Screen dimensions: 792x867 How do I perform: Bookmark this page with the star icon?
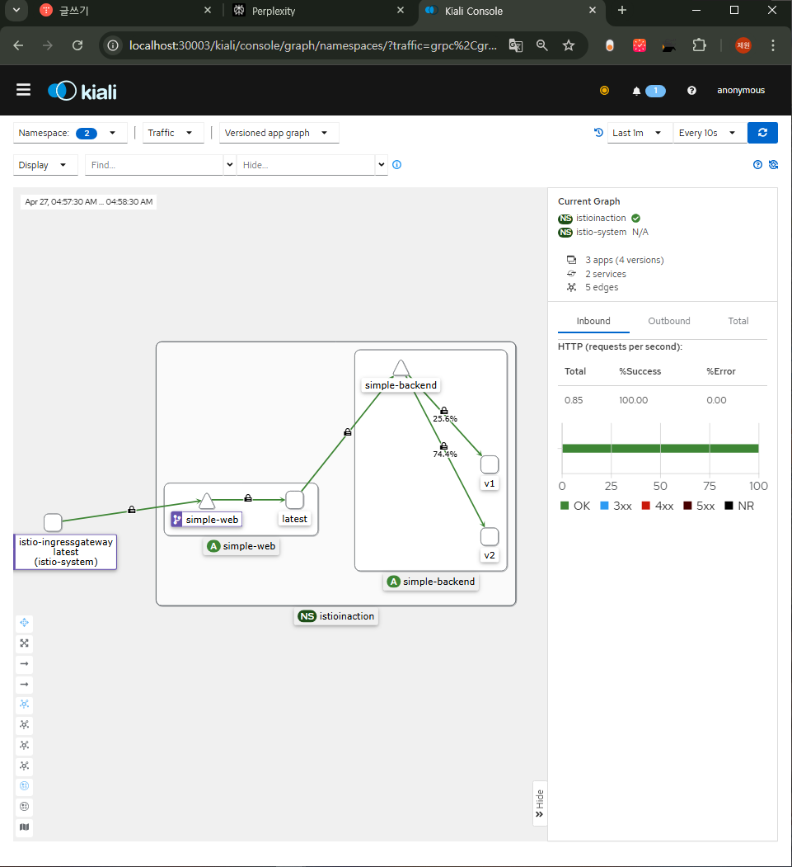(569, 45)
